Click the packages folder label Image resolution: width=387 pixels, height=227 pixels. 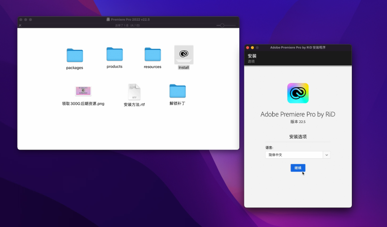75,68
